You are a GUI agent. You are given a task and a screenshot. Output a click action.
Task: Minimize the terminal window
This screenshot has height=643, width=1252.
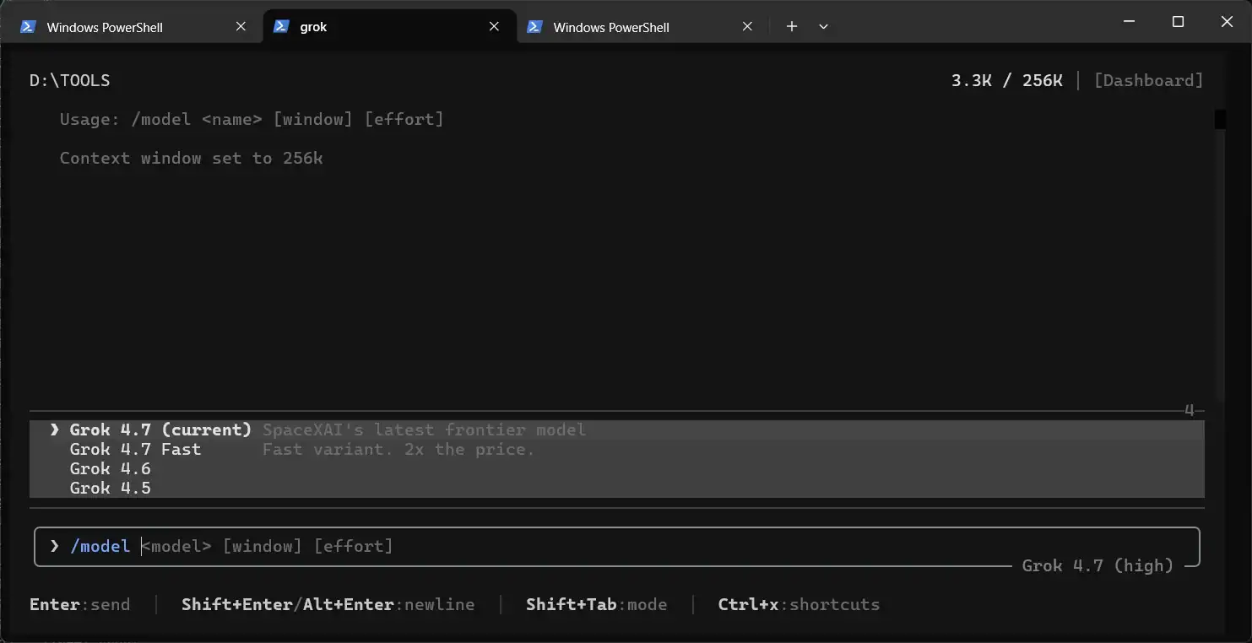click(x=1130, y=22)
